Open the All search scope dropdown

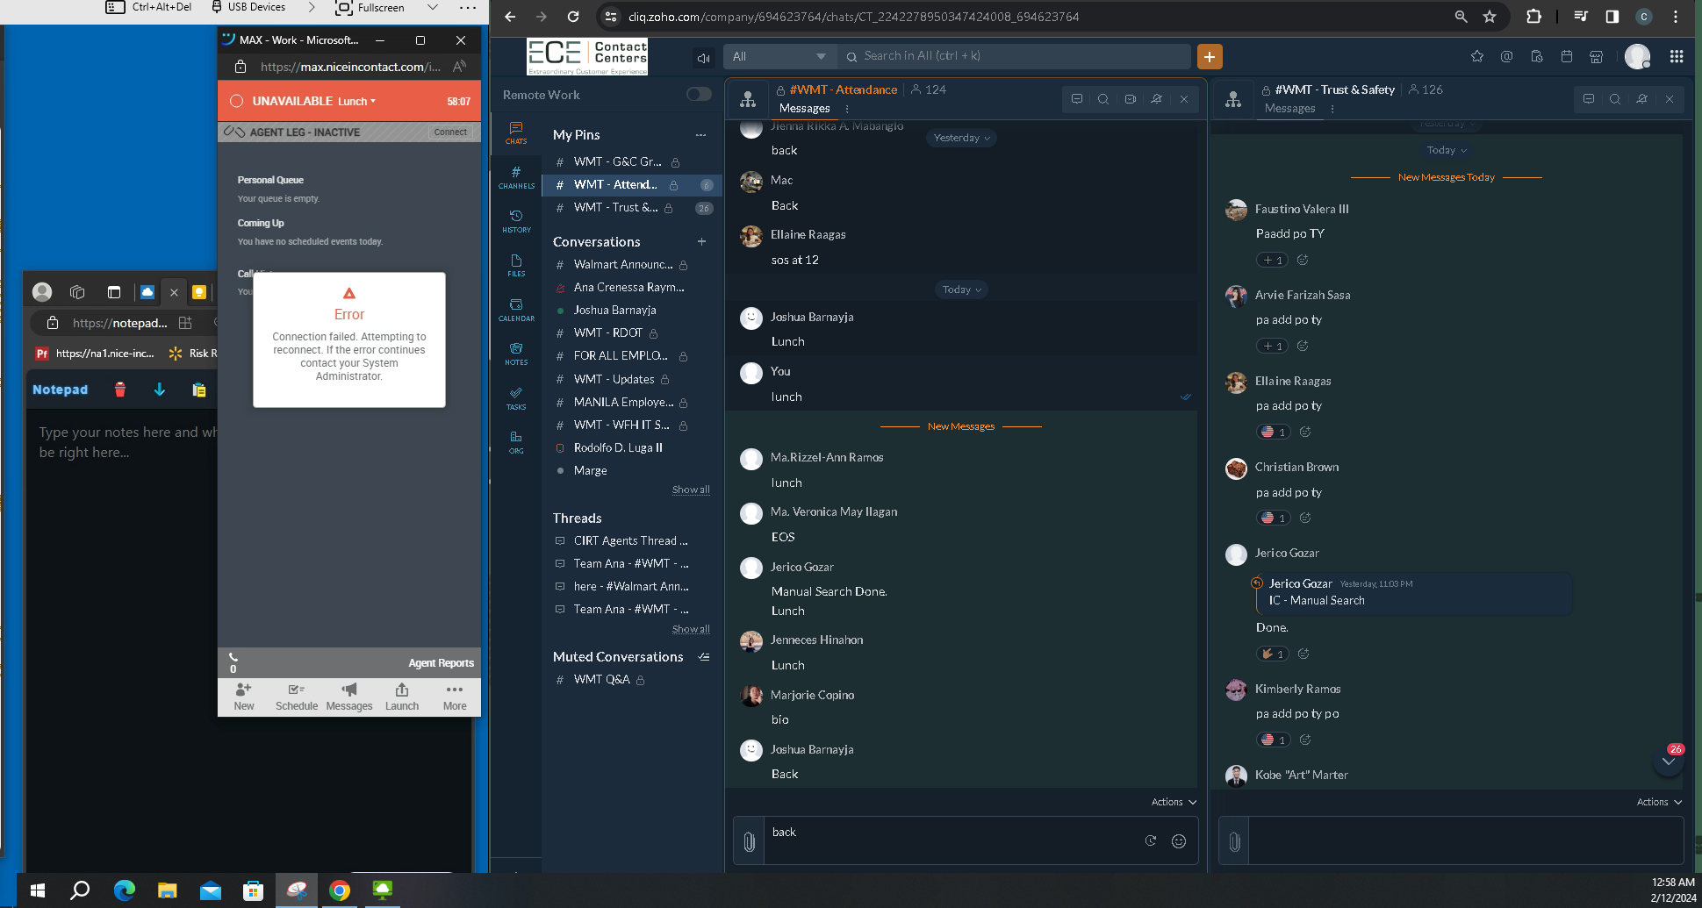pos(779,56)
